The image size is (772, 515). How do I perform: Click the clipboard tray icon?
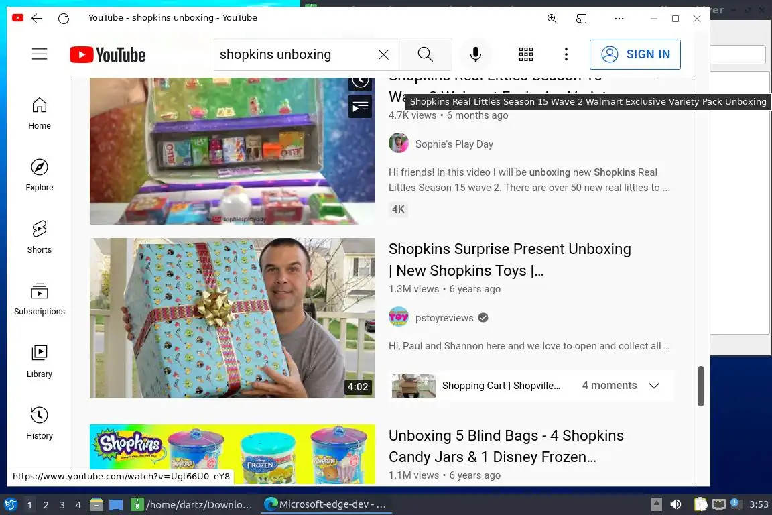coord(700,504)
